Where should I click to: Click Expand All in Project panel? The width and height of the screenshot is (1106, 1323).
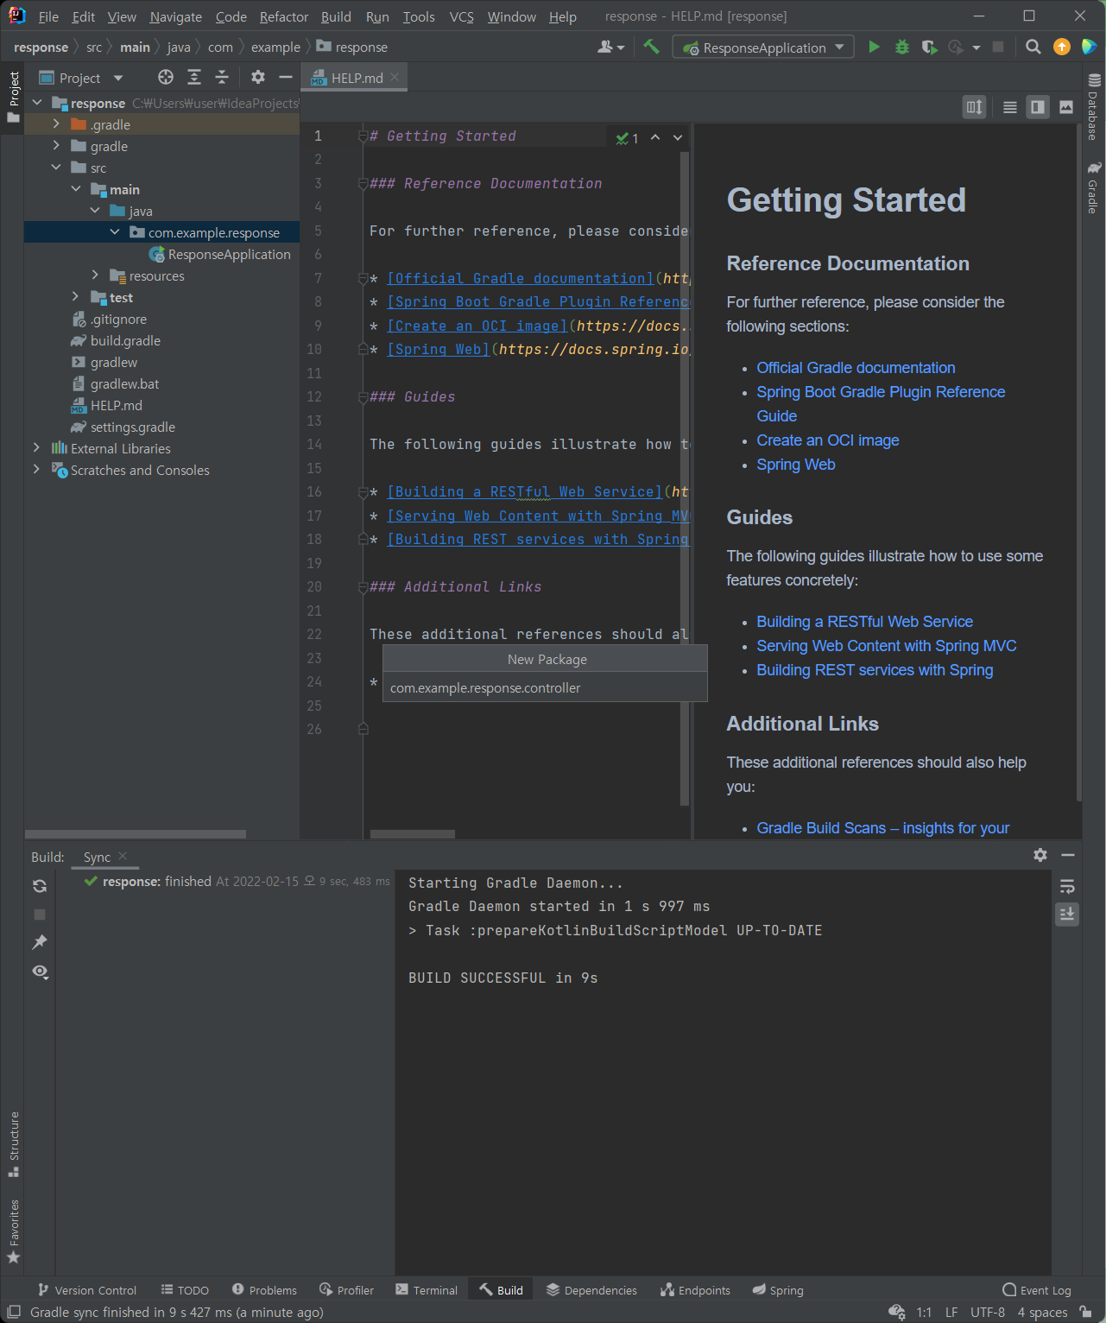pyautogui.click(x=194, y=78)
